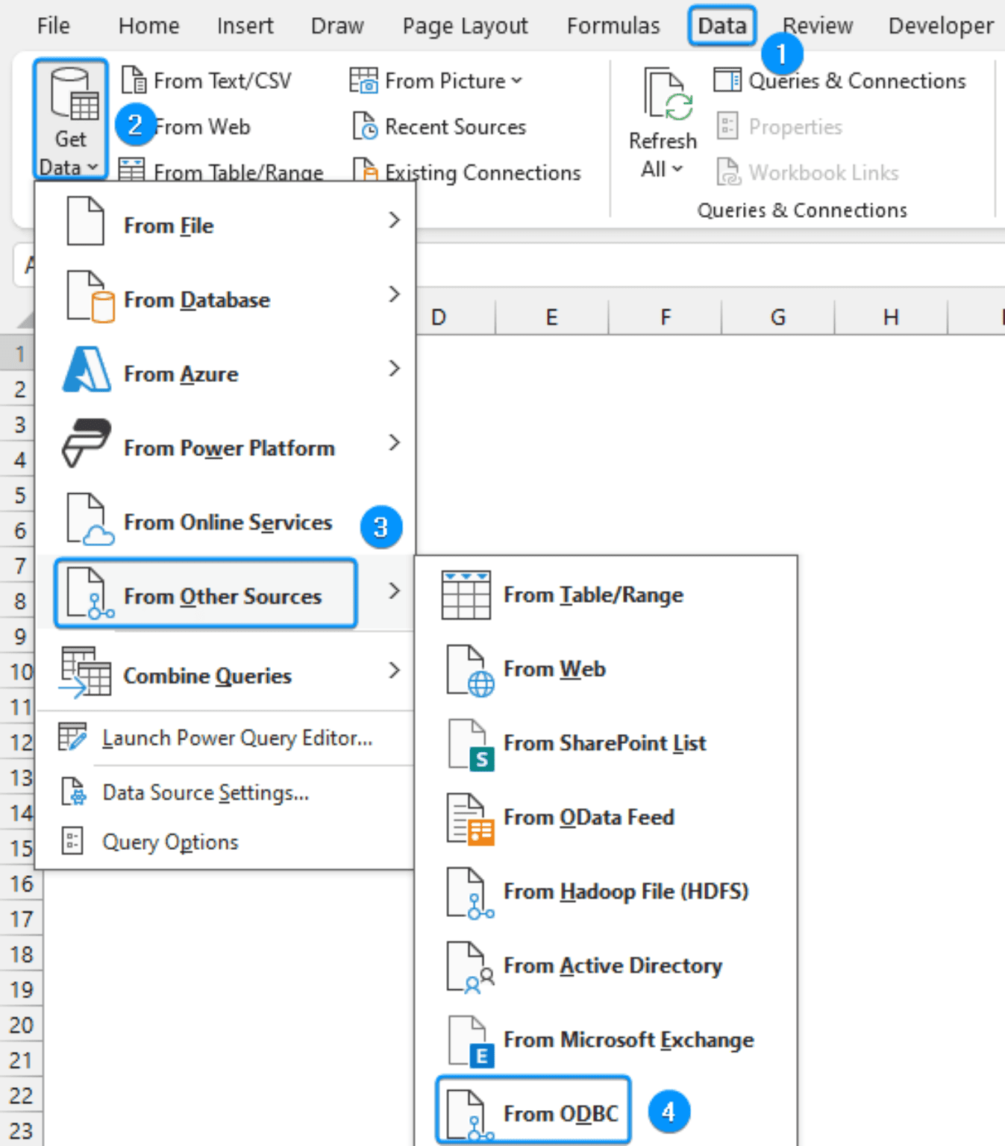Expand the From File submenu
1005x1146 pixels.
169,225
